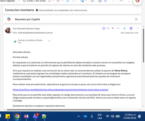Open the Wi-Fi network tray icon
145x121 pixels.
pos(107,116)
